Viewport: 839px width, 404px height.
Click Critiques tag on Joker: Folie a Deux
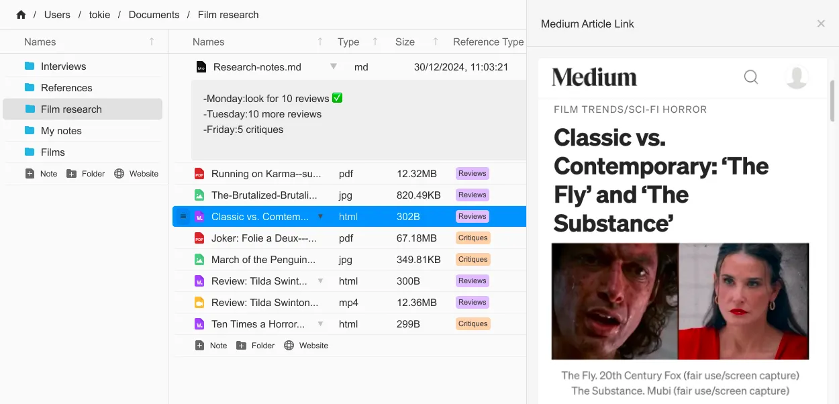click(473, 238)
